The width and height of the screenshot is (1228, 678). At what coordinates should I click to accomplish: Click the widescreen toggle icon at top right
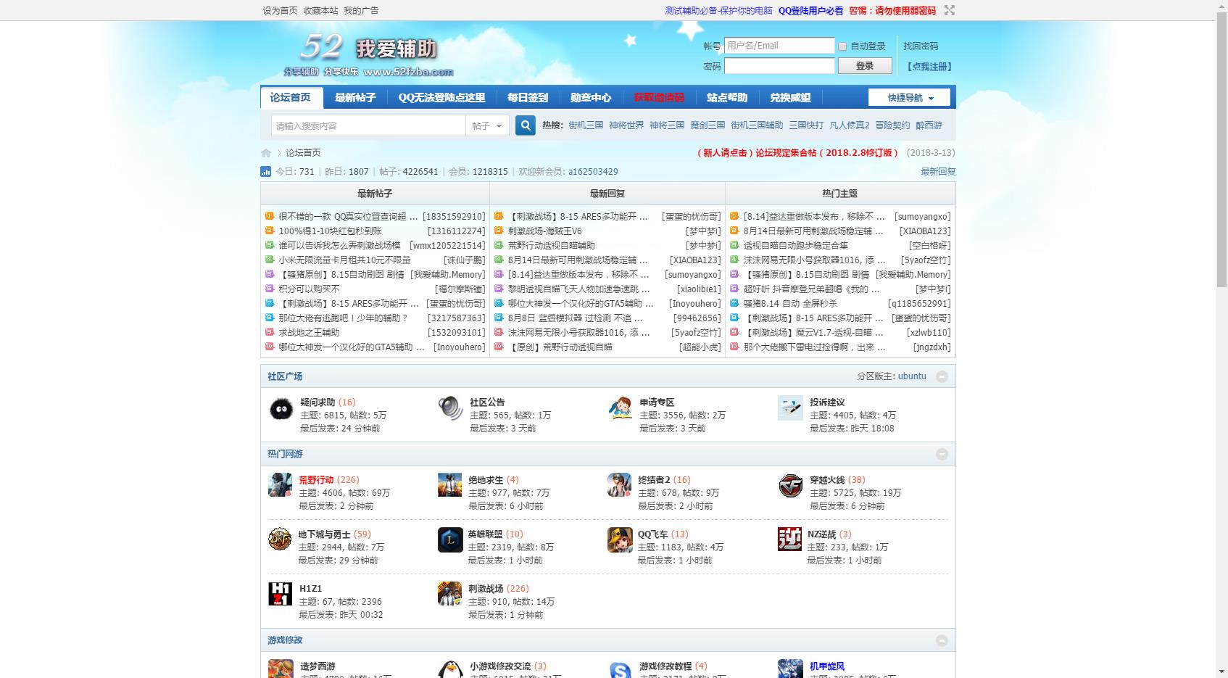(949, 10)
